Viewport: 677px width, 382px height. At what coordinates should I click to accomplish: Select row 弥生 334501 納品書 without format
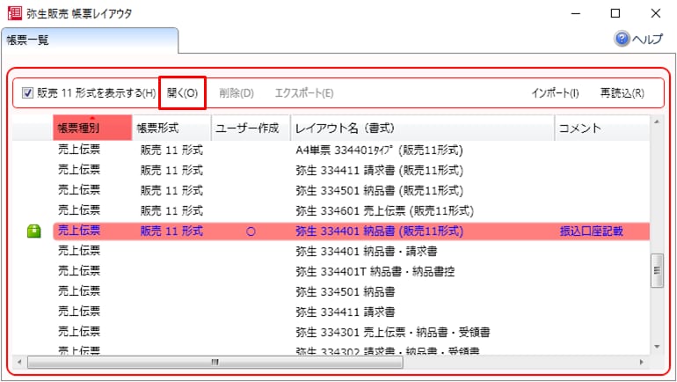pyautogui.click(x=352, y=291)
